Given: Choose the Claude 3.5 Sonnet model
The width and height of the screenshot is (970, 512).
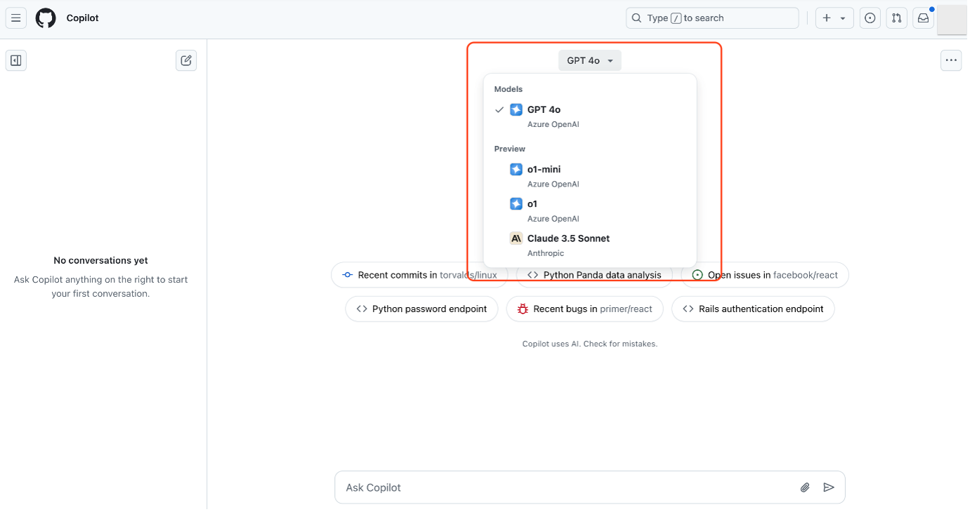Looking at the screenshot, I should pos(590,245).
